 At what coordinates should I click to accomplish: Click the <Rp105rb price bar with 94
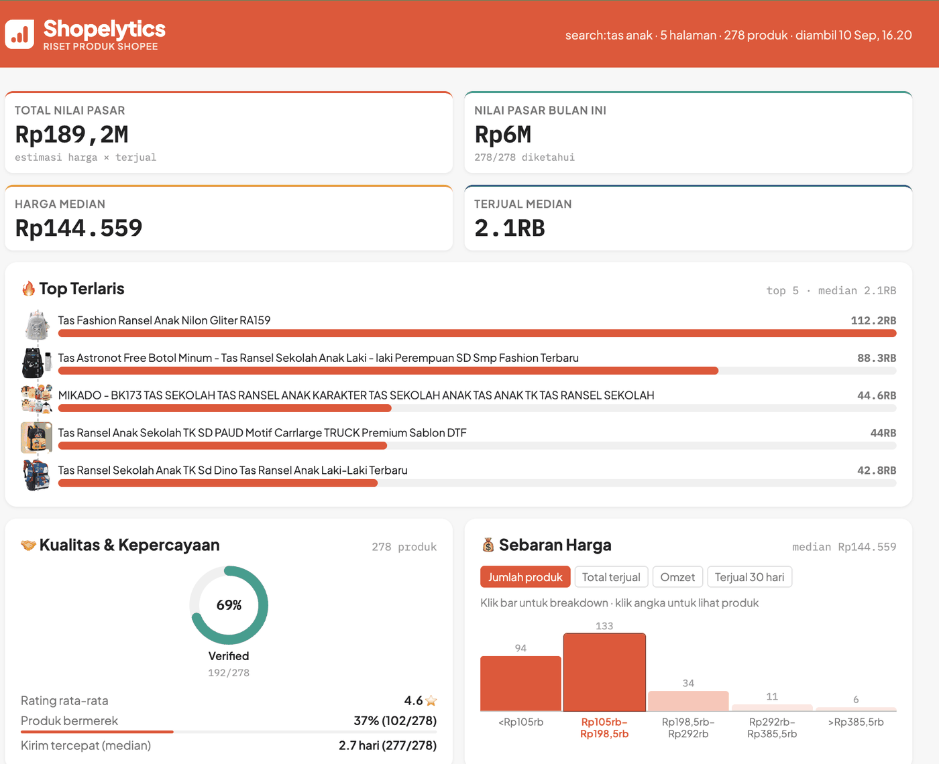tap(520, 684)
